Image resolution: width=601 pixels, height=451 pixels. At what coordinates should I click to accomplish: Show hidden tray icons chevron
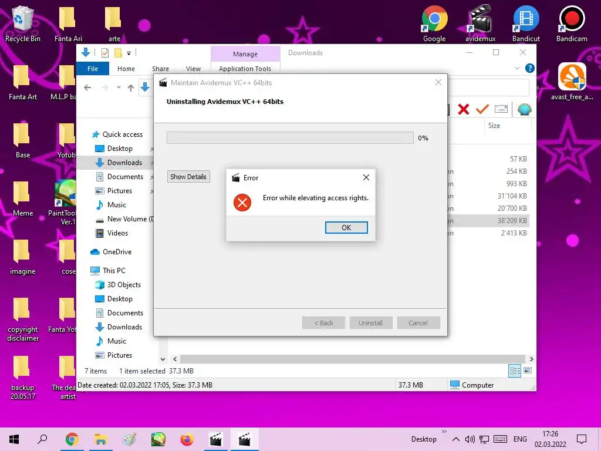455,439
